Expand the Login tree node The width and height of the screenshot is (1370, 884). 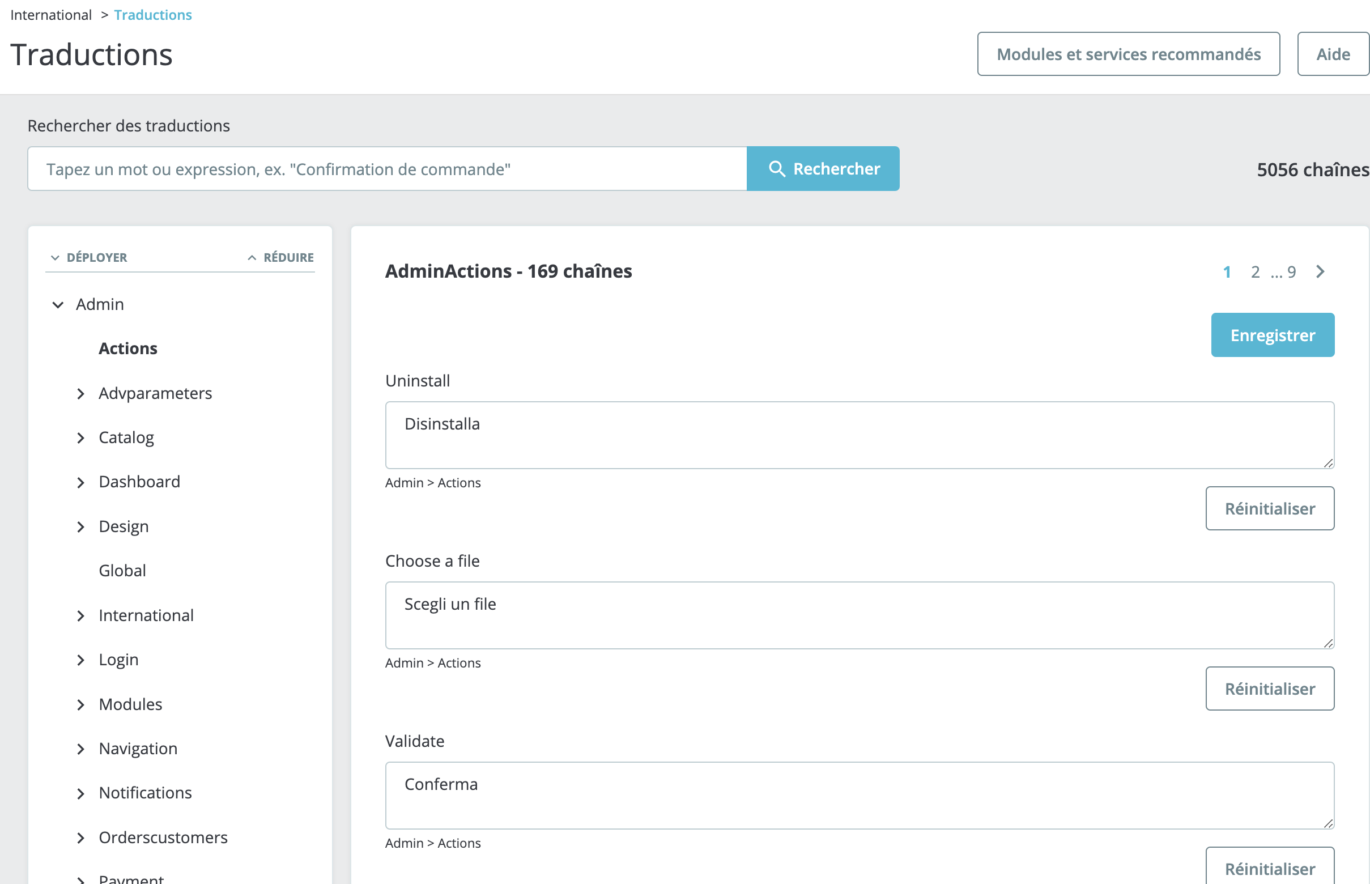[x=81, y=660]
